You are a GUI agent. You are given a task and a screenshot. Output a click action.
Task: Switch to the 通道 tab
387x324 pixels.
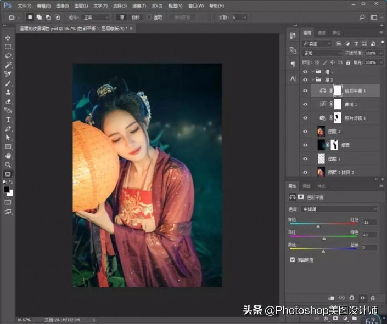[321, 32]
